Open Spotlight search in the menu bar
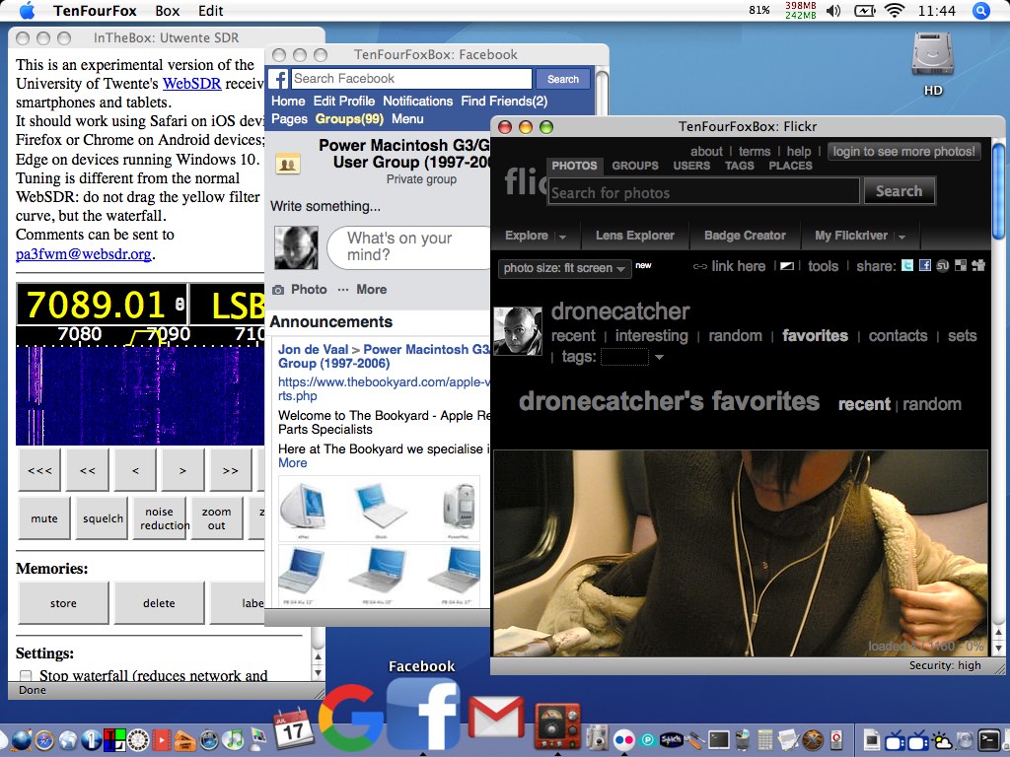1010x757 pixels. coord(980,11)
